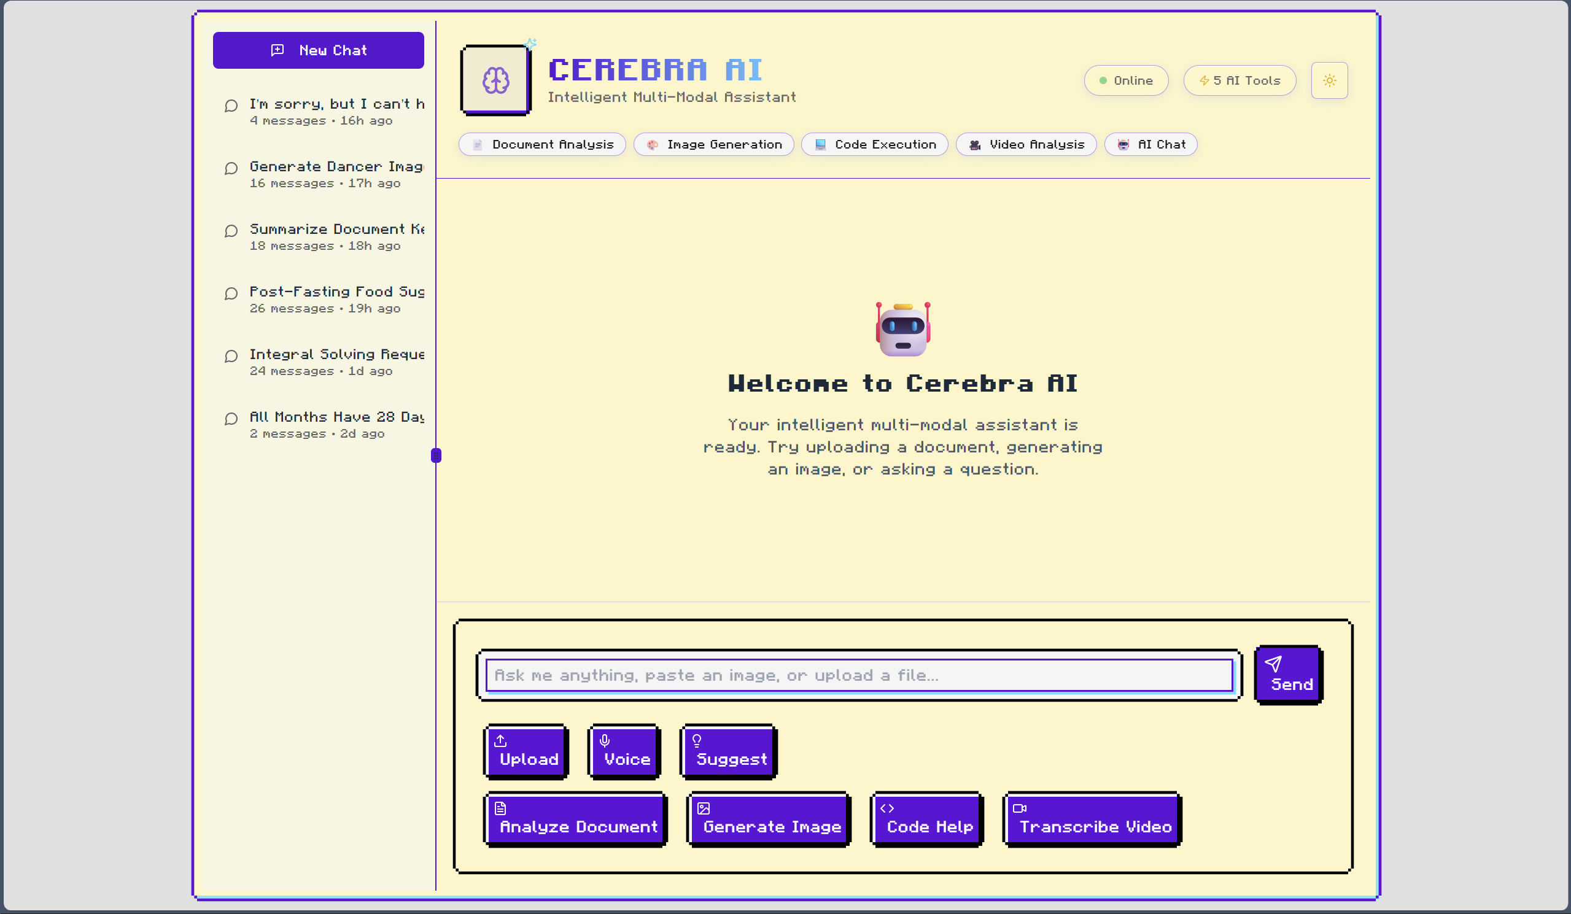Toggle the sun theme switch

tap(1329, 80)
